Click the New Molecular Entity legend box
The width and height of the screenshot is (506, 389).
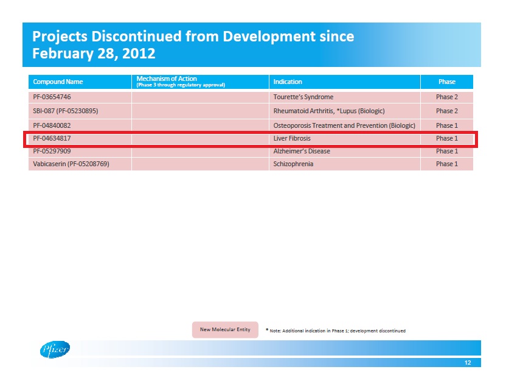pyautogui.click(x=225, y=329)
